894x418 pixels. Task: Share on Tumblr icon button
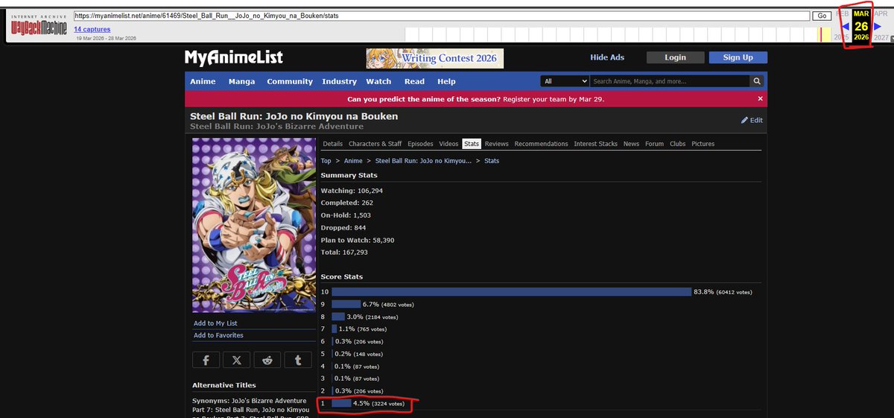pyautogui.click(x=298, y=360)
